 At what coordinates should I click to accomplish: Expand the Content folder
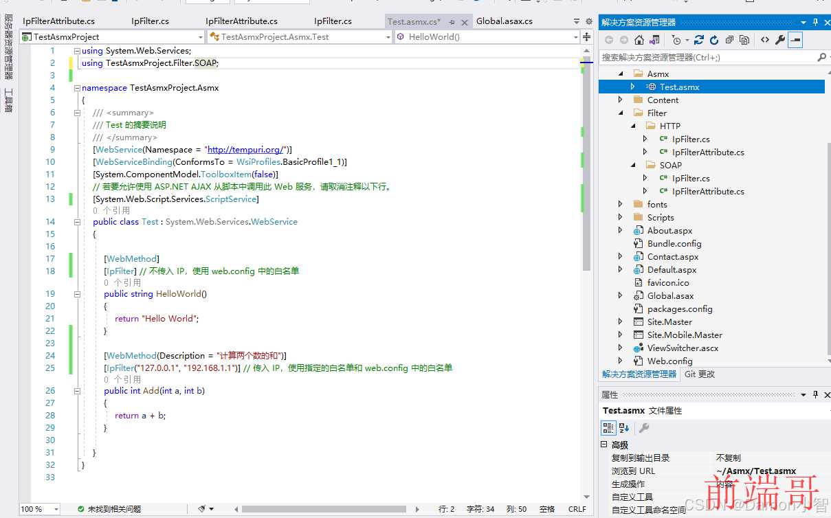621,100
